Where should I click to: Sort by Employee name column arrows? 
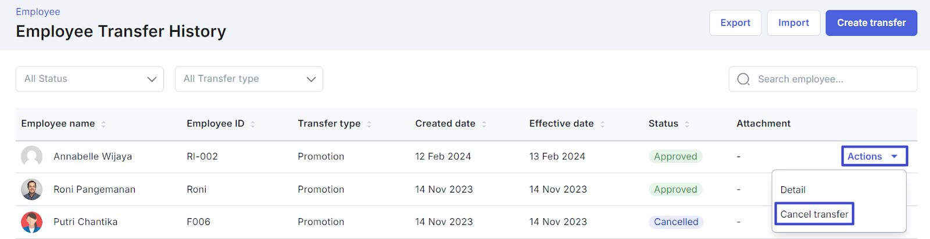pyautogui.click(x=103, y=124)
